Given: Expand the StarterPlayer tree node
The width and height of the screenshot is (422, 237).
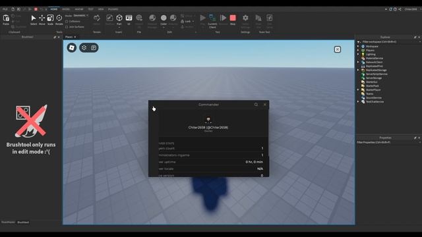Looking at the screenshot, I should [x=358, y=90].
